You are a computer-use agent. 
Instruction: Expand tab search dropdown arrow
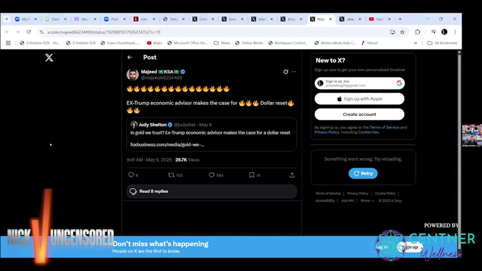(x=6, y=19)
